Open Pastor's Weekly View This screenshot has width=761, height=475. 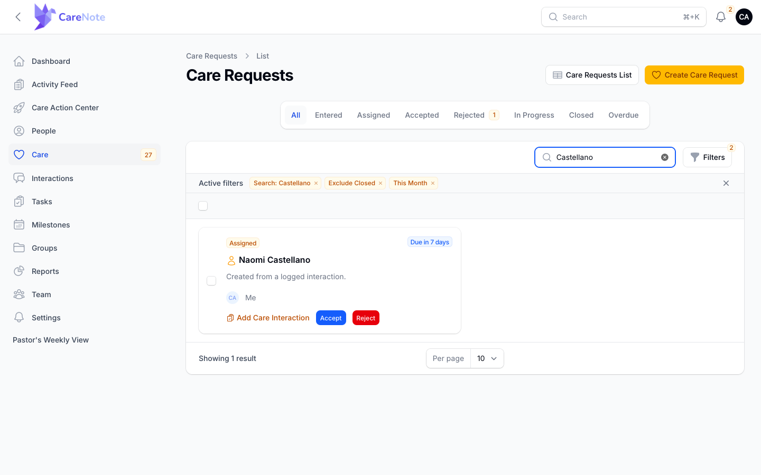coord(51,340)
